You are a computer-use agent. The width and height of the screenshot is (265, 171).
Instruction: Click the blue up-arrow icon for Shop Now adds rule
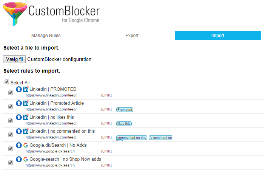(x=19, y=159)
